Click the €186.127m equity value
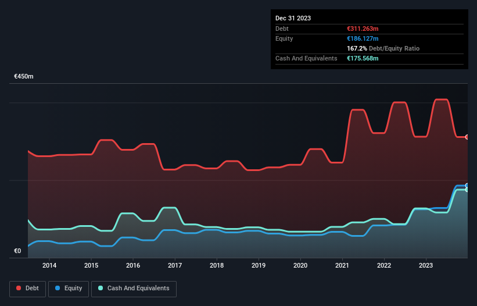The image size is (477, 306). [363, 38]
